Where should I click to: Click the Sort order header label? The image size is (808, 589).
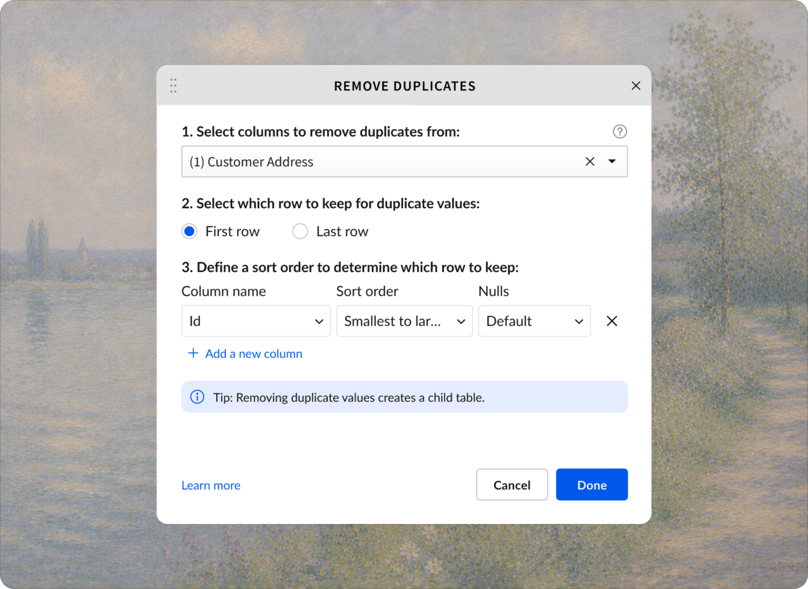click(x=367, y=291)
